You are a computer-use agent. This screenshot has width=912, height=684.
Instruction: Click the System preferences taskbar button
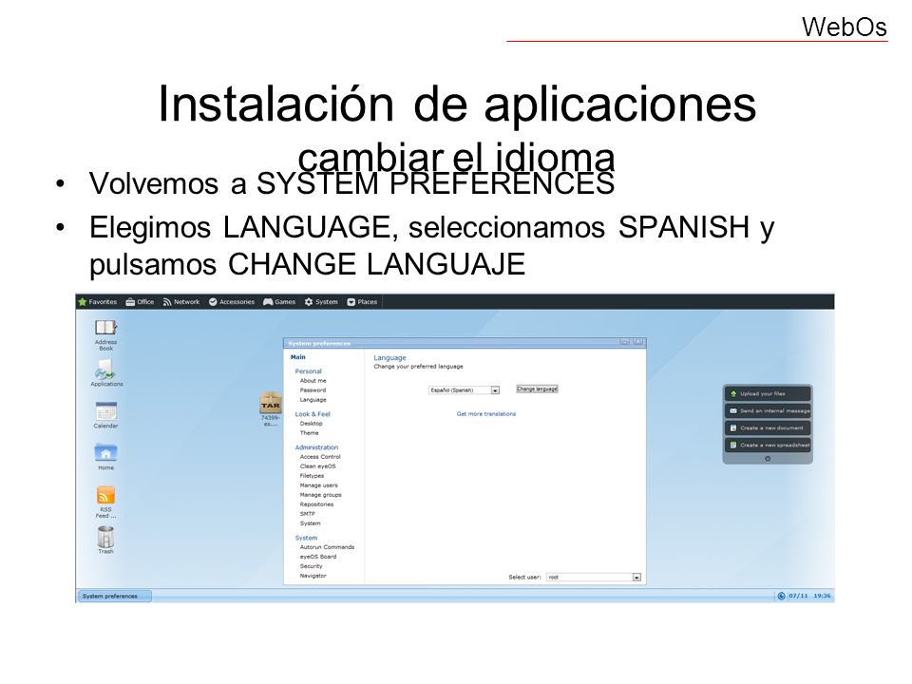114,597
